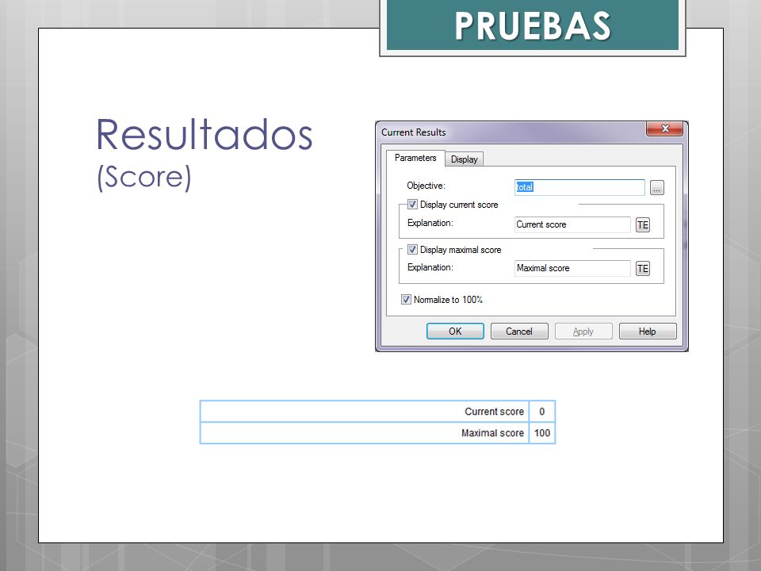This screenshot has width=761, height=571.
Task: Edit the Maximal score explanation field
Action: pos(572,268)
